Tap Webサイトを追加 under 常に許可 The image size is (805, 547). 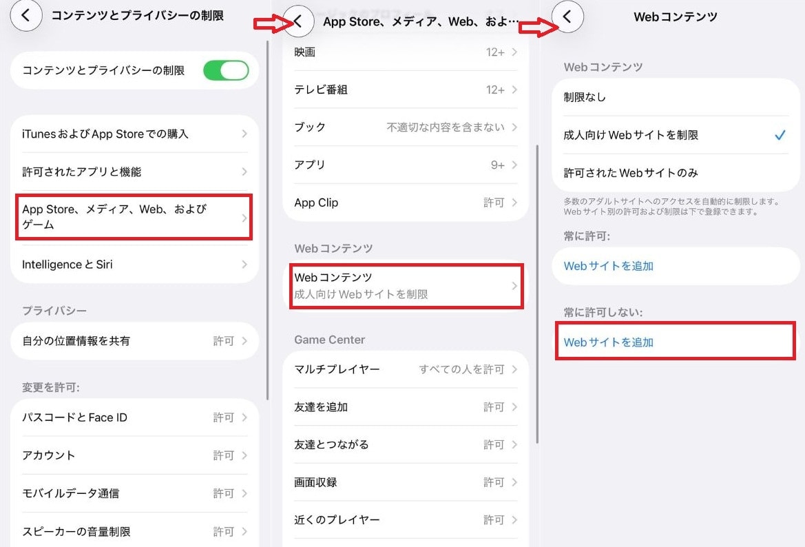pyautogui.click(x=675, y=265)
